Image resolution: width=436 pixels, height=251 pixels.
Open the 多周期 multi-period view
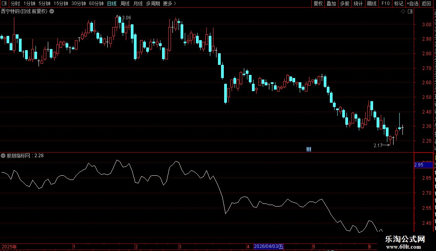click(153, 3)
